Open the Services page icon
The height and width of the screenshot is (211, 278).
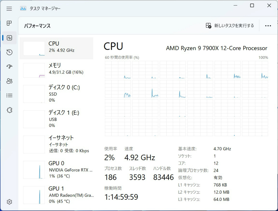[x=9, y=110]
